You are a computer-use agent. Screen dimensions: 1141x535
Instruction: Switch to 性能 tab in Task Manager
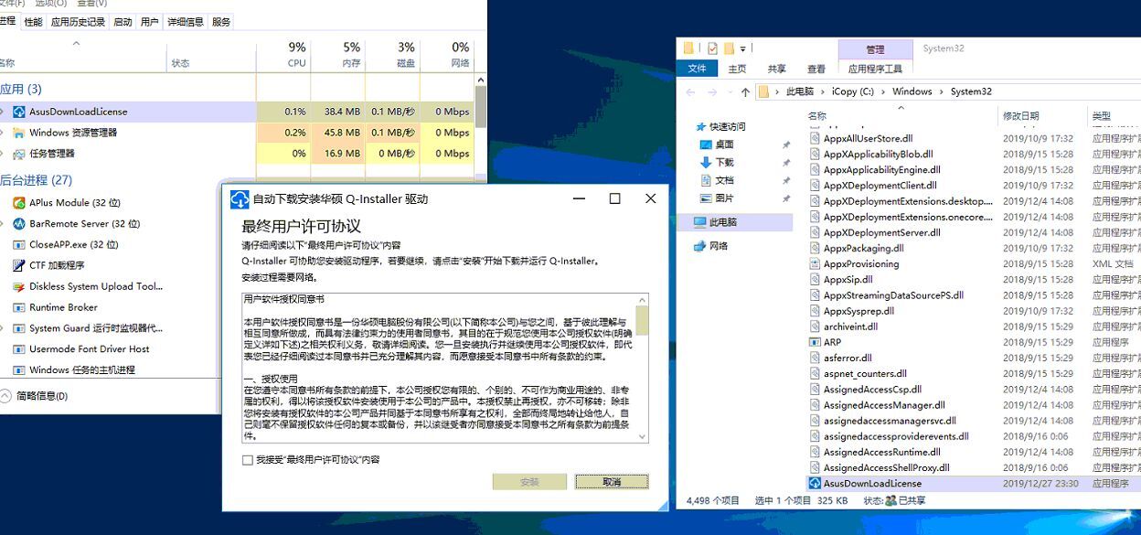(33, 21)
